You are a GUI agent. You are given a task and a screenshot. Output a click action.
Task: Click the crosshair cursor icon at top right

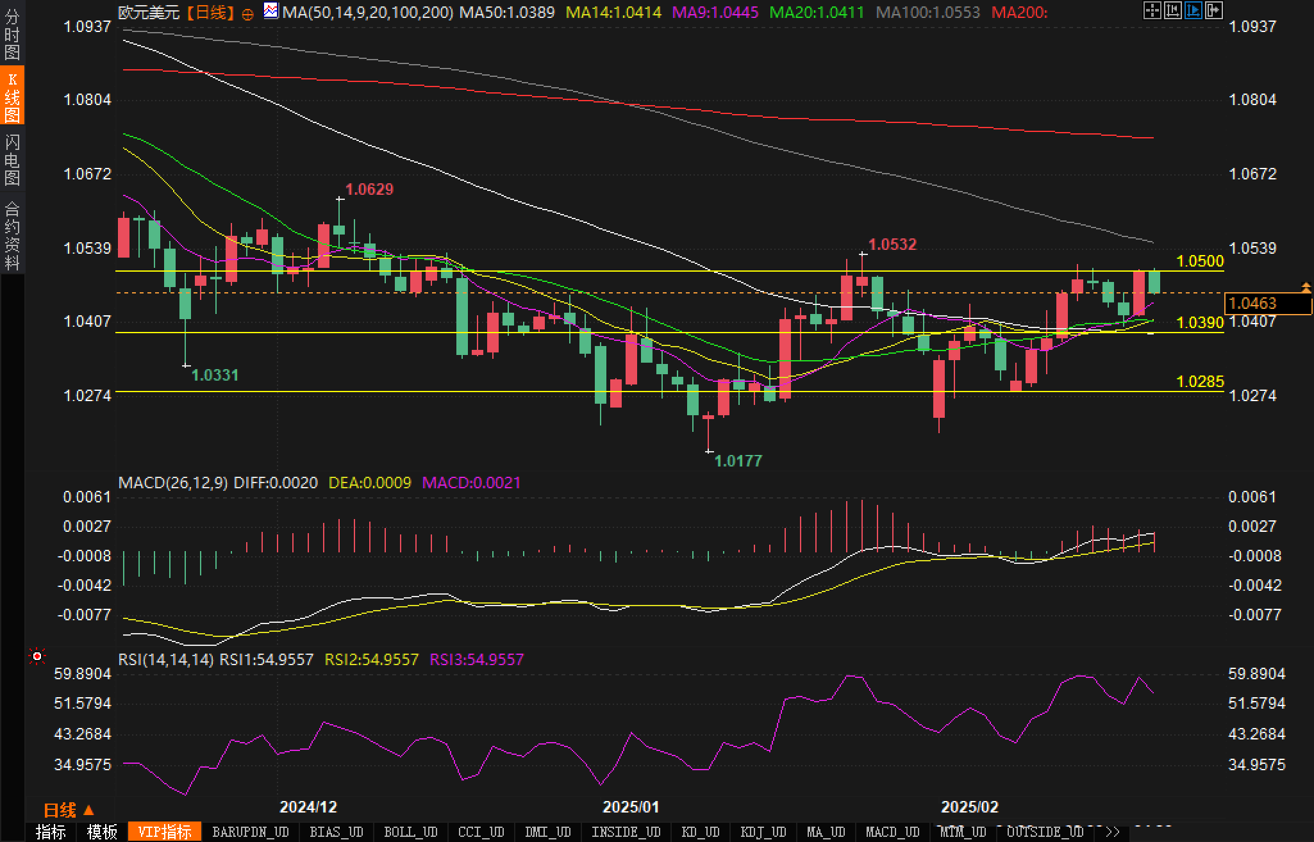pos(1152,10)
